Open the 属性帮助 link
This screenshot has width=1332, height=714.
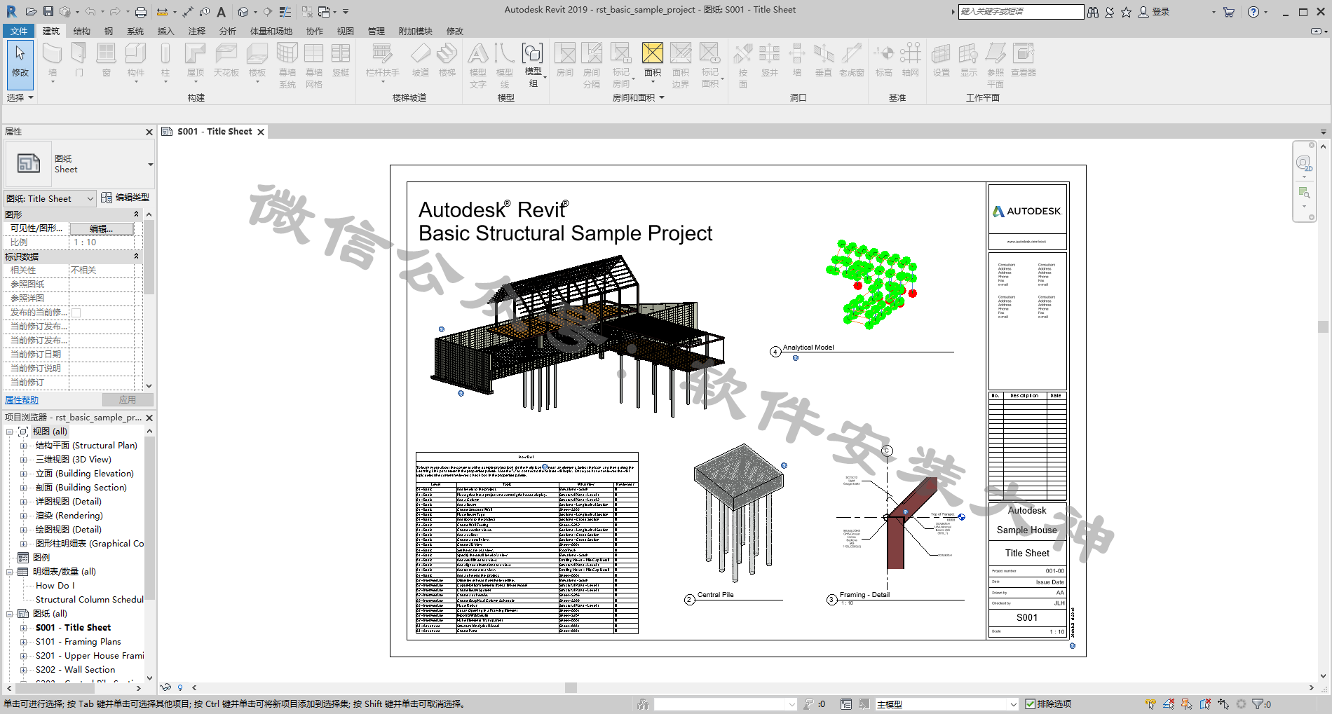[x=22, y=400]
